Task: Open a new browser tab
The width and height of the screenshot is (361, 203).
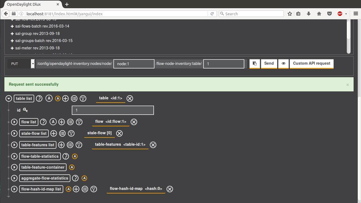Action: click(x=67, y=4)
